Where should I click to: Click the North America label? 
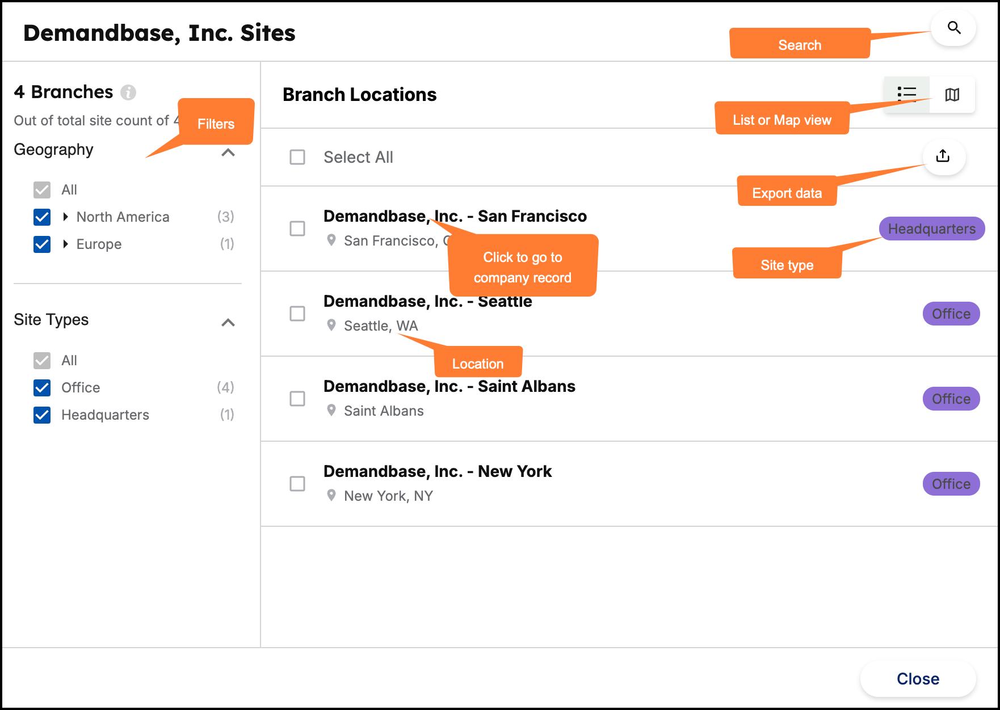tap(123, 217)
